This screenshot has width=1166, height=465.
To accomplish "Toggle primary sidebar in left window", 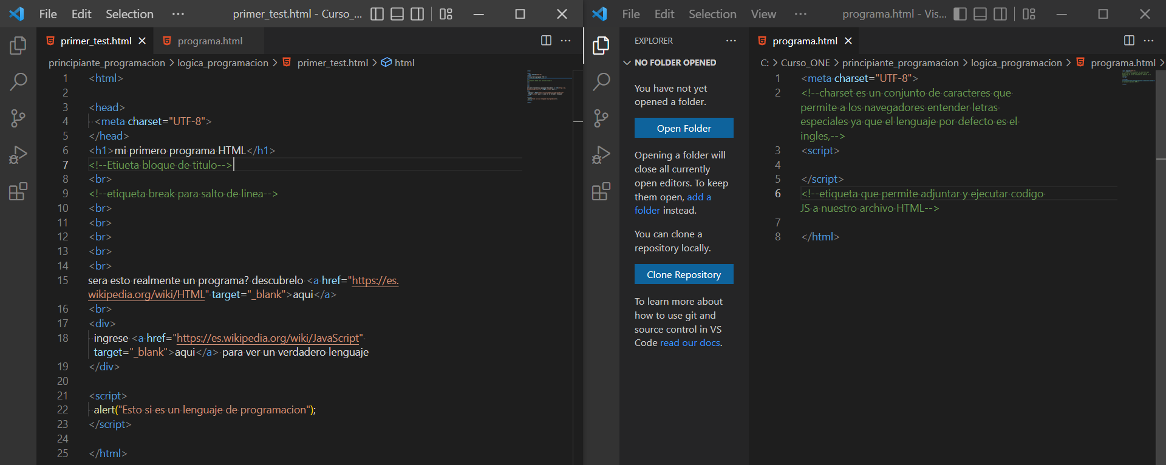I will 377,14.
